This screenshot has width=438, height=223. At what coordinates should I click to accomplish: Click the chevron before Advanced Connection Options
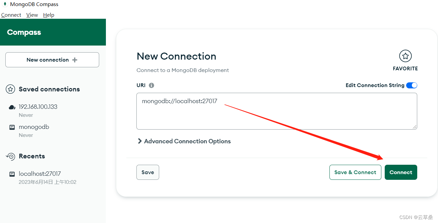tap(140, 141)
